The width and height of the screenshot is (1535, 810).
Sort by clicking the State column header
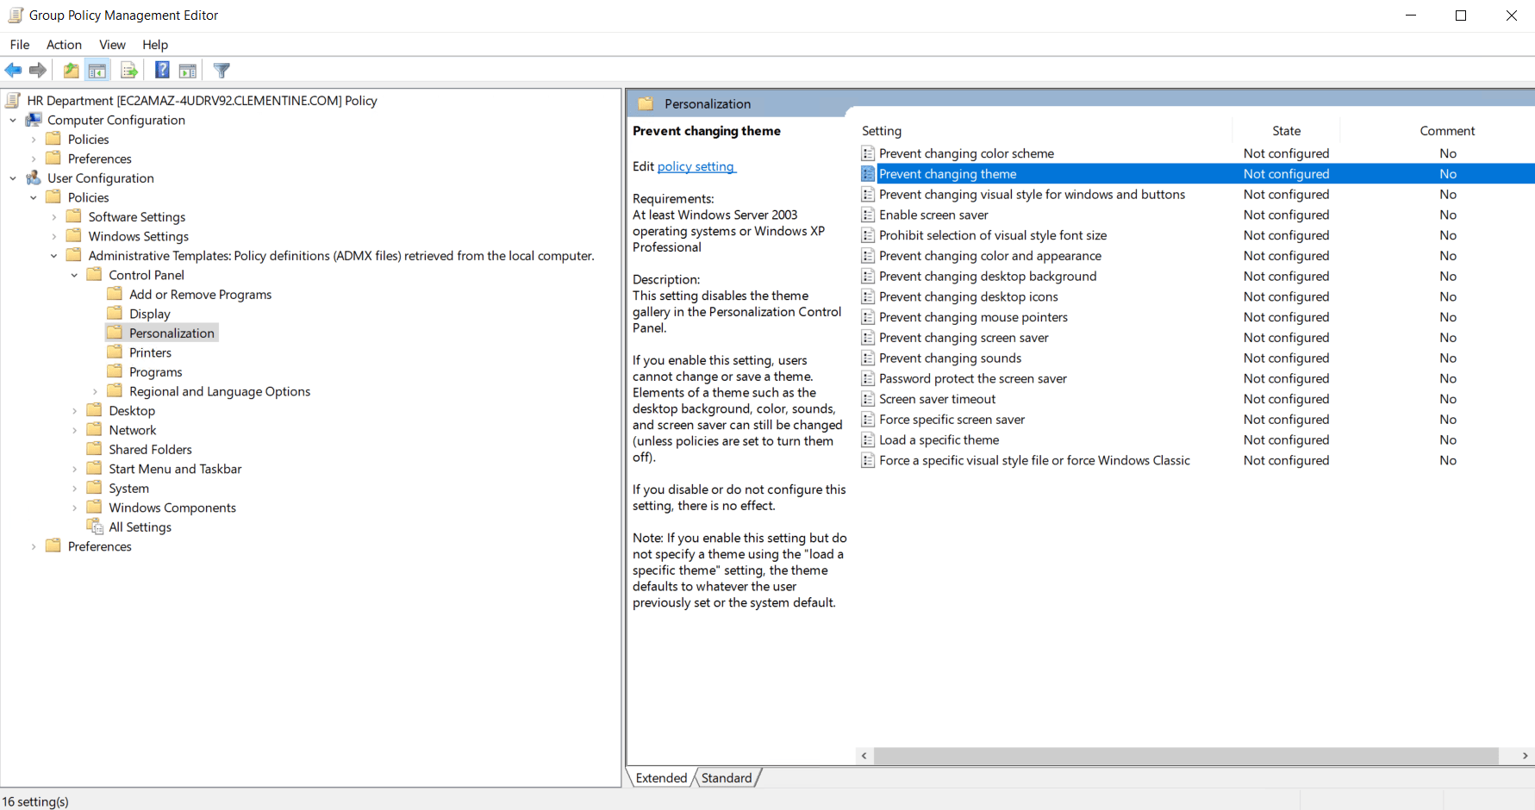[x=1286, y=130]
